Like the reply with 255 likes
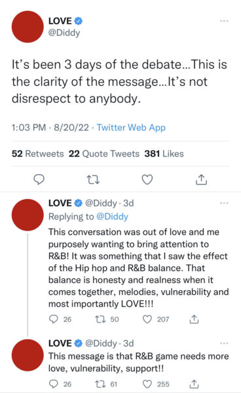This screenshot has width=241, height=393. (x=147, y=384)
